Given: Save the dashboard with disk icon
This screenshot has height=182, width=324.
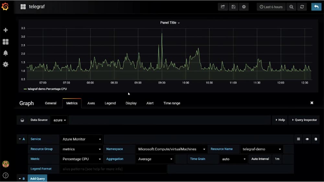Looking at the screenshot, I should pos(233,7).
